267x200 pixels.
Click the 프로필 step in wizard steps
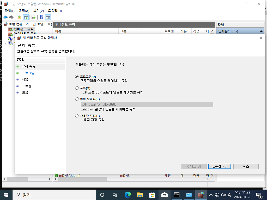tap(26, 86)
